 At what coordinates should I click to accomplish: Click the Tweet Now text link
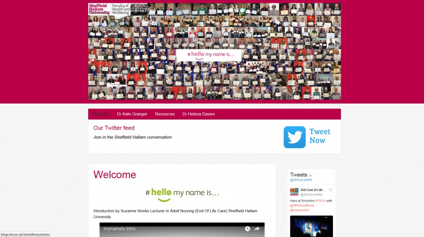click(x=320, y=136)
